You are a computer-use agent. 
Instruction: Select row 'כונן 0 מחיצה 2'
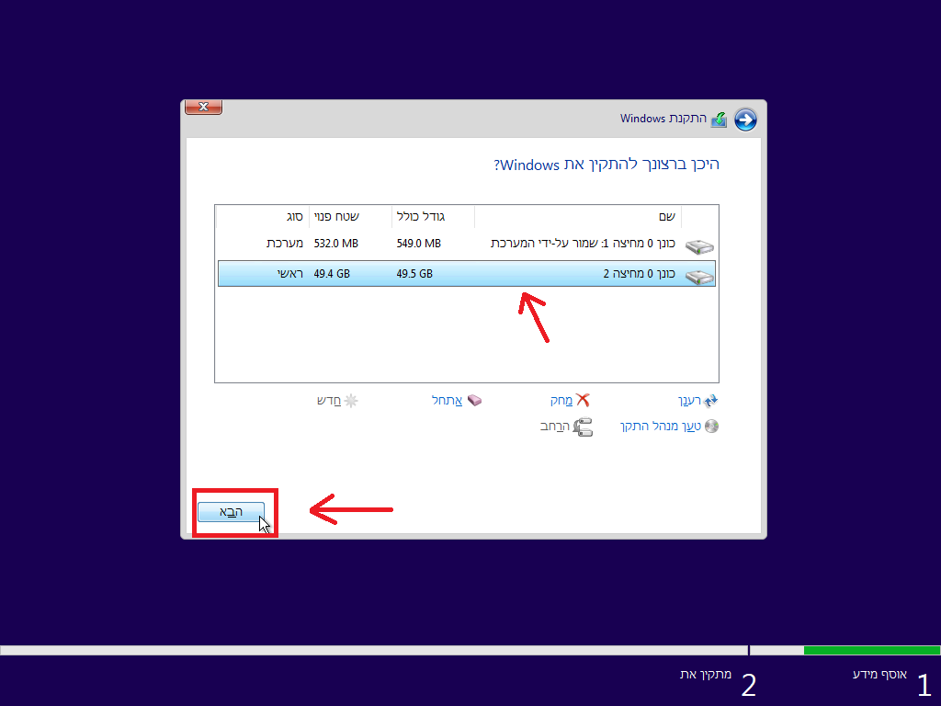[x=466, y=274]
